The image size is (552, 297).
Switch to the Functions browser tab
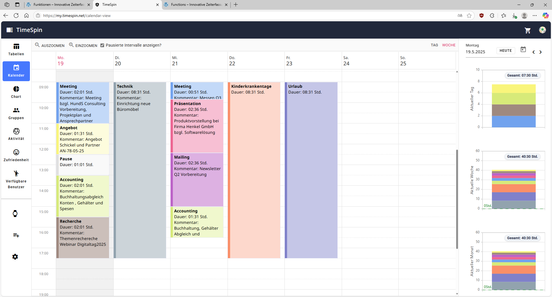click(196, 5)
